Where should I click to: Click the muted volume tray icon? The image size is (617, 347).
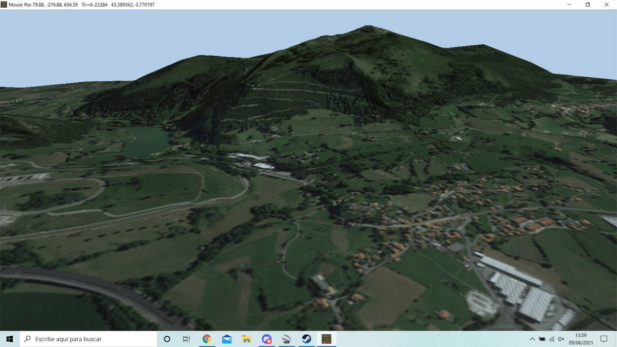[x=561, y=339]
